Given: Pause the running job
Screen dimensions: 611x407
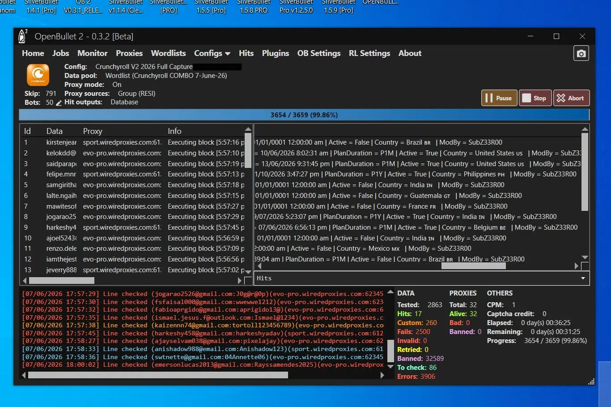Looking at the screenshot, I should (499, 98).
